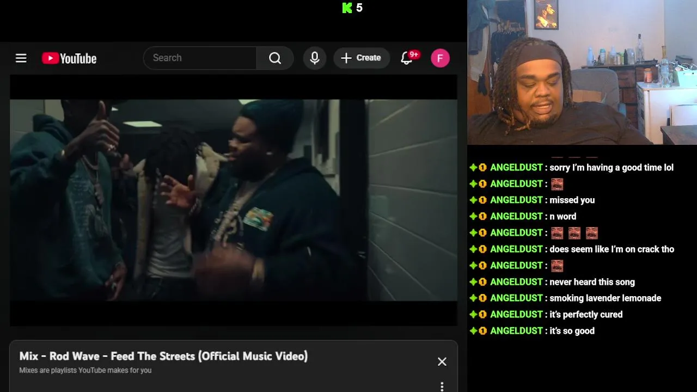Image resolution: width=697 pixels, height=392 pixels.
Task: Open the account avatar letter F
Action: (x=440, y=58)
